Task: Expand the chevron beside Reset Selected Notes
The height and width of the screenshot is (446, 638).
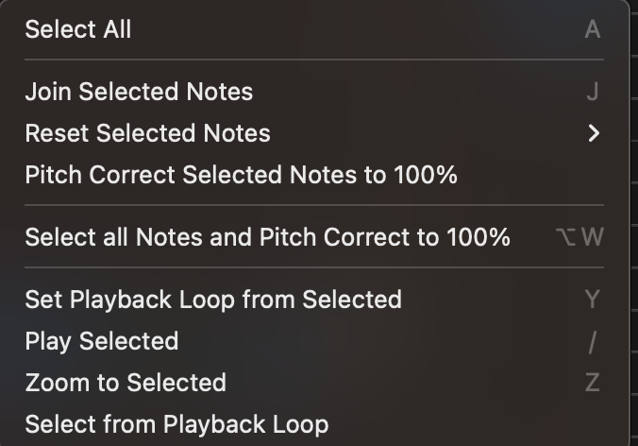Action: coord(593,133)
